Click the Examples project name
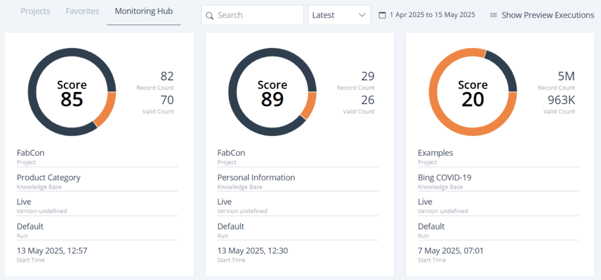The width and height of the screenshot is (601, 280). [x=435, y=153]
